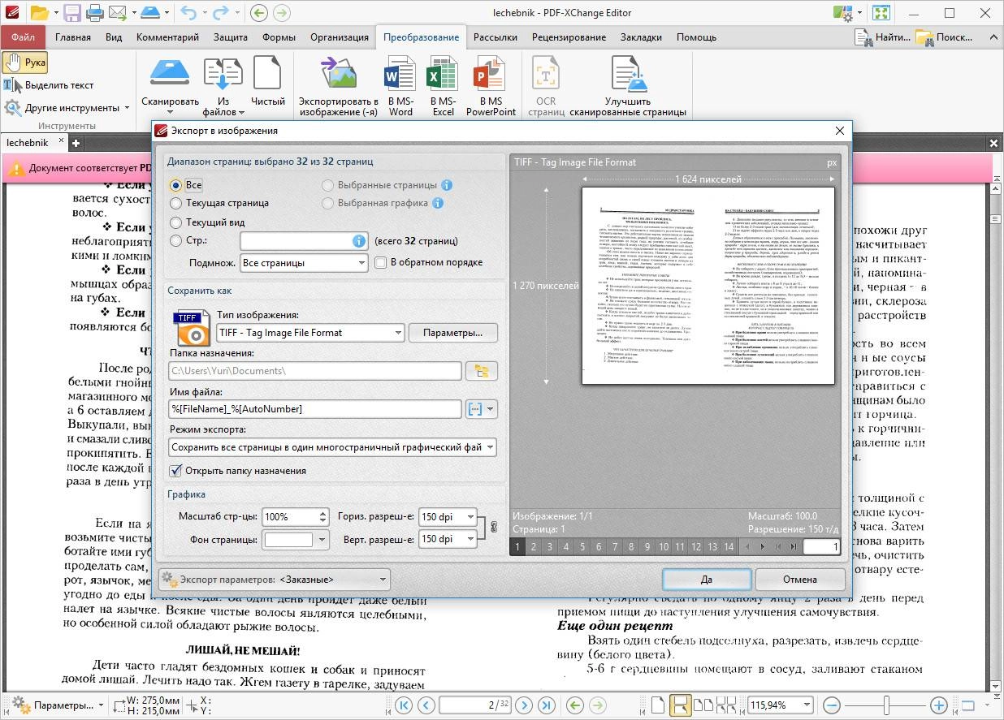Screen dimensions: 1004x720
Task: Click info icon next to Выбранные страницы
Action: click(x=446, y=185)
